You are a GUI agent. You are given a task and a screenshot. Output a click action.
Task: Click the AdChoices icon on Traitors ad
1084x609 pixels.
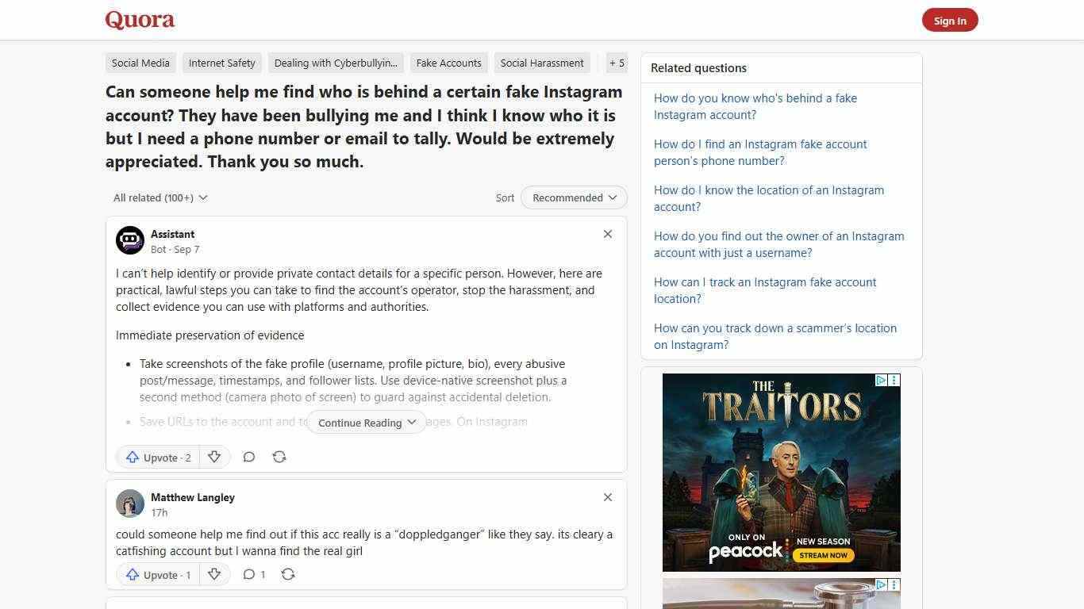[x=881, y=381]
